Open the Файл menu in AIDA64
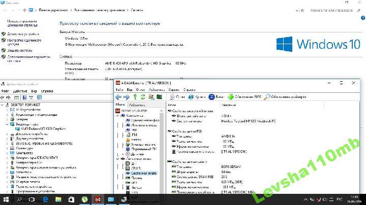The image size is (366, 205). (x=119, y=90)
